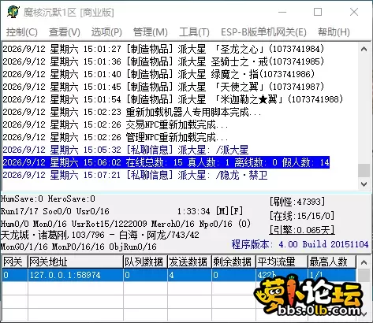Select the log line 圣龙之心 (1073741984)

[163, 49]
